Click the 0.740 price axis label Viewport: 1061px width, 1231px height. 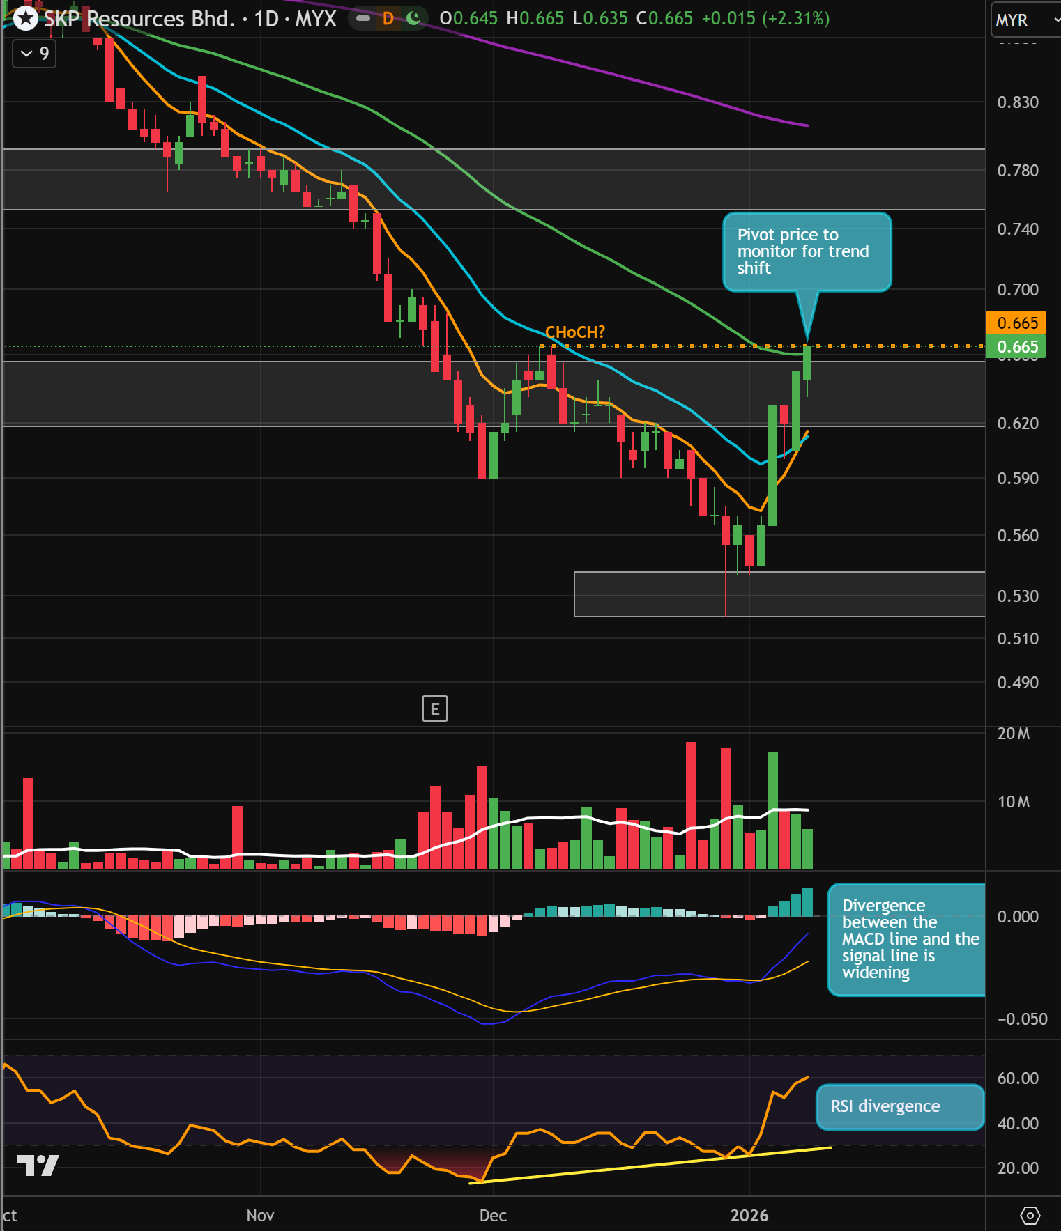(x=1018, y=229)
